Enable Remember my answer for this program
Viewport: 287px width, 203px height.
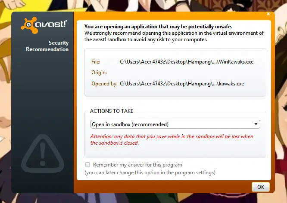click(x=87, y=165)
